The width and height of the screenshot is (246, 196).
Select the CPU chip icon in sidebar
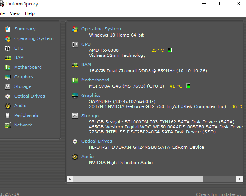pos(7,48)
